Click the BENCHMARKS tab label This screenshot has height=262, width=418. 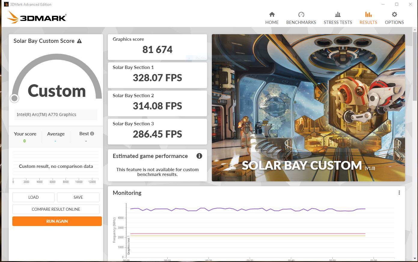[x=301, y=22]
